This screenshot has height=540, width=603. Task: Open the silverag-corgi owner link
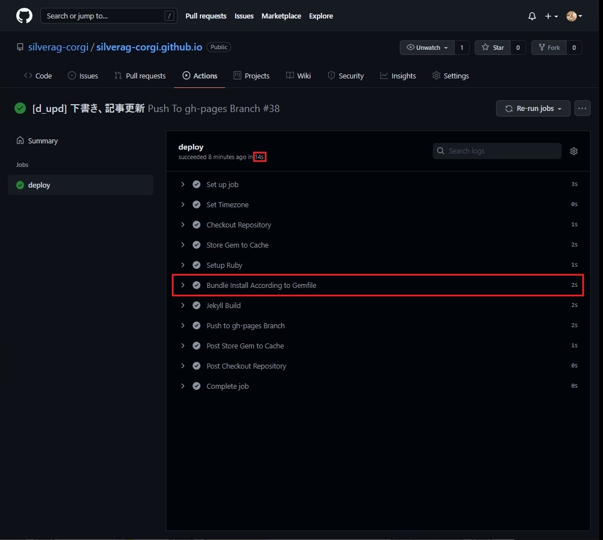coord(58,47)
